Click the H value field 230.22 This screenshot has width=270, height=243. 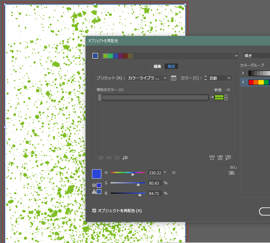(155, 173)
